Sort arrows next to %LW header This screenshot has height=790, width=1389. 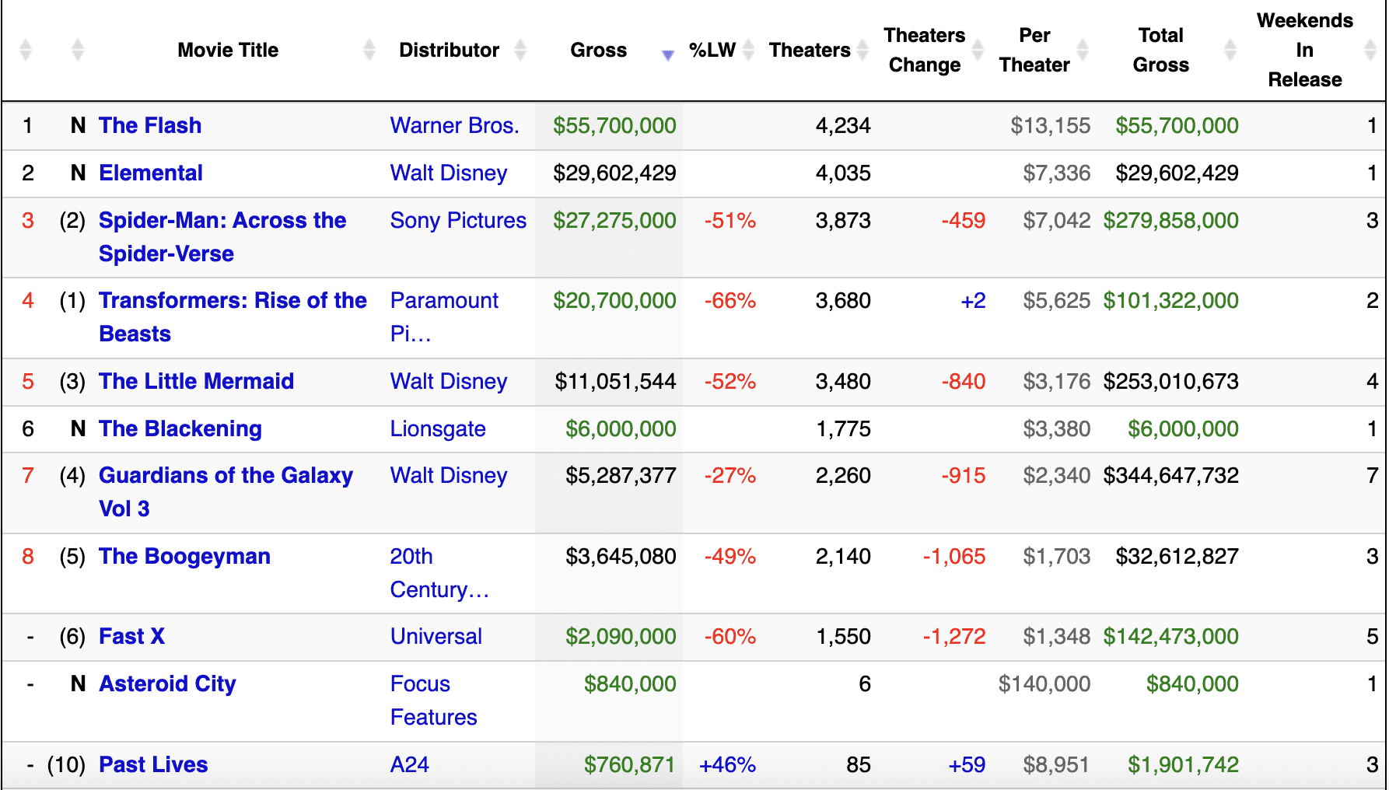[x=748, y=50]
